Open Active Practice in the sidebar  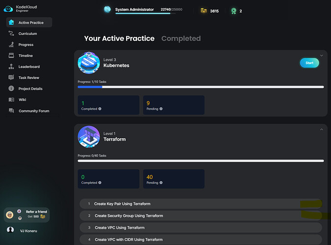[x=29, y=23]
